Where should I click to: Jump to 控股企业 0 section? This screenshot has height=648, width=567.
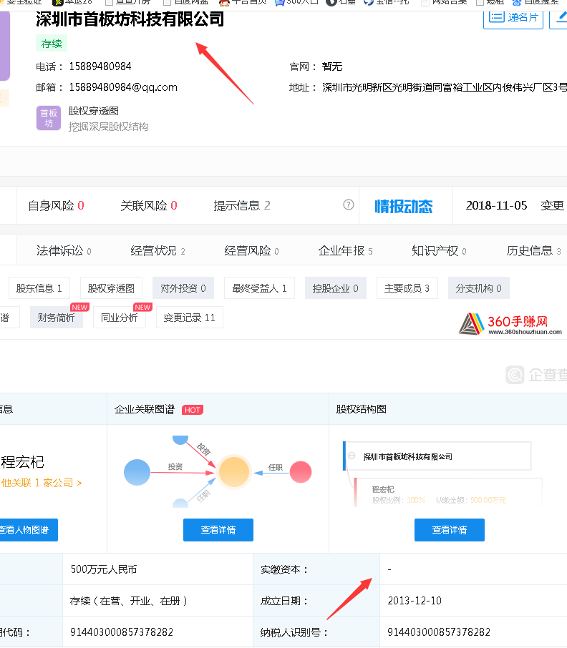pos(335,288)
